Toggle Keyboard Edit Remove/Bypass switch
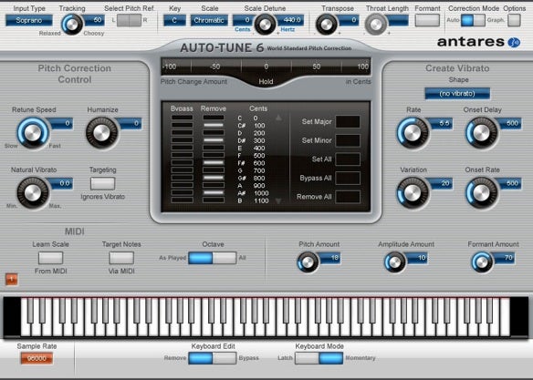This screenshot has width=533, height=380. click(213, 358)
